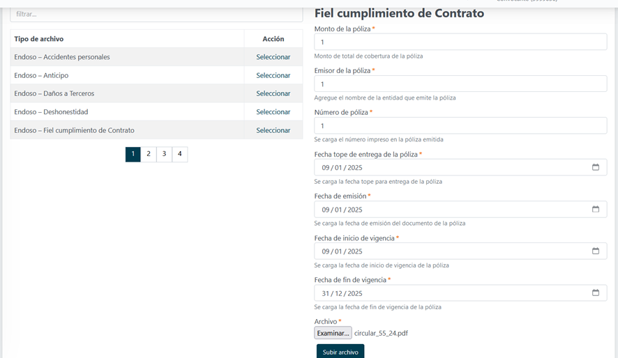Click the Subir archivo button
The image size is (618, 358).
[x=340, y=352]
